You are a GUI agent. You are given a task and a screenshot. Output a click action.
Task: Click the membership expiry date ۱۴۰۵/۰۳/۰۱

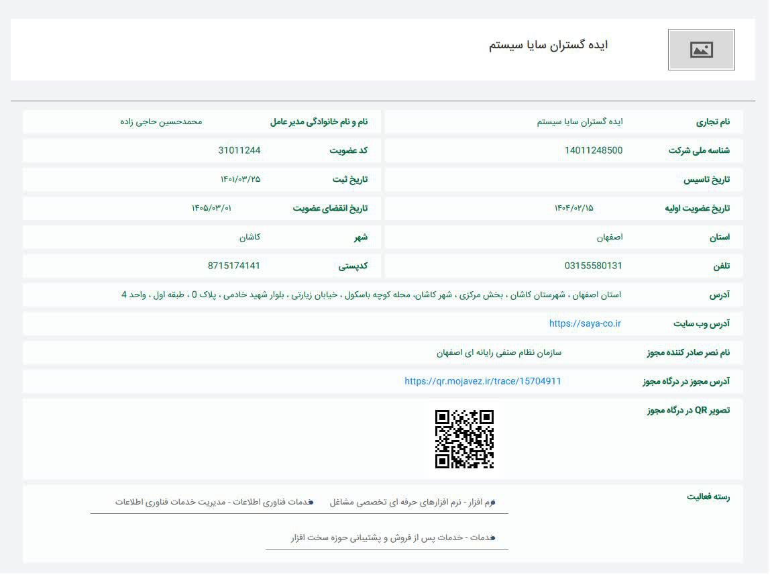(x=211, y=208)
